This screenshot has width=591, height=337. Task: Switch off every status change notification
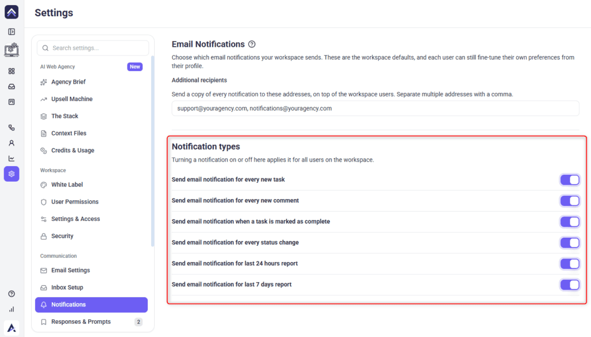pyautogui.click(x=570, y=243)
